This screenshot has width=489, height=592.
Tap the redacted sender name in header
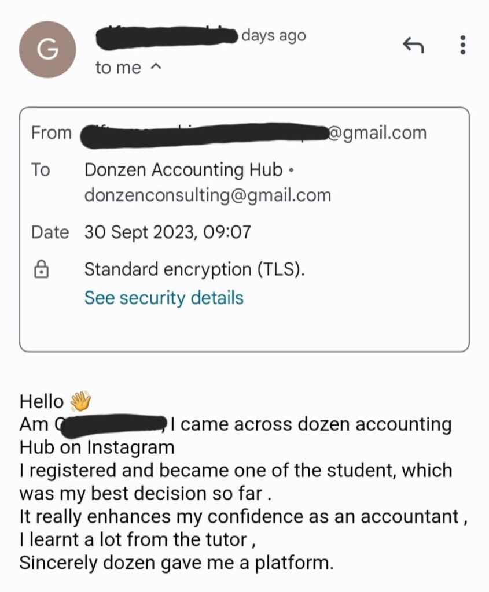167,38
